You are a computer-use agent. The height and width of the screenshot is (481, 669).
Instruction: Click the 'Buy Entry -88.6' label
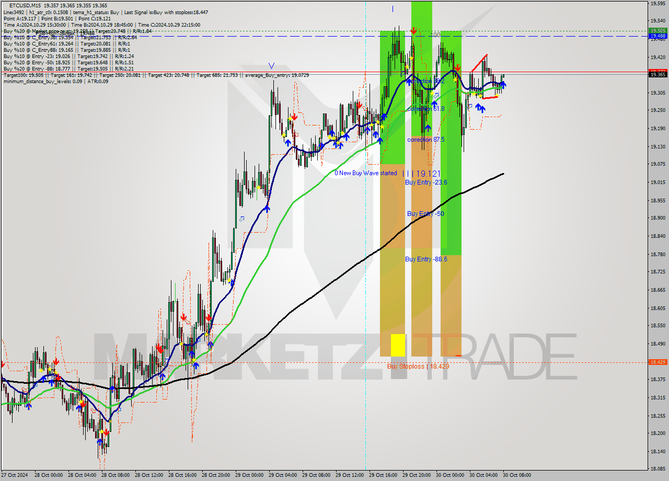426,259
